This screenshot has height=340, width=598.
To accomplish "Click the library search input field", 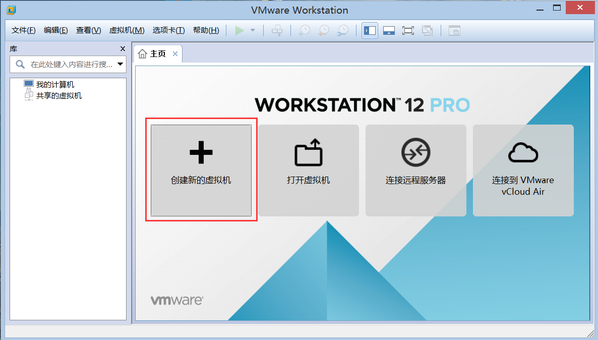I will (x=68, y=64).
